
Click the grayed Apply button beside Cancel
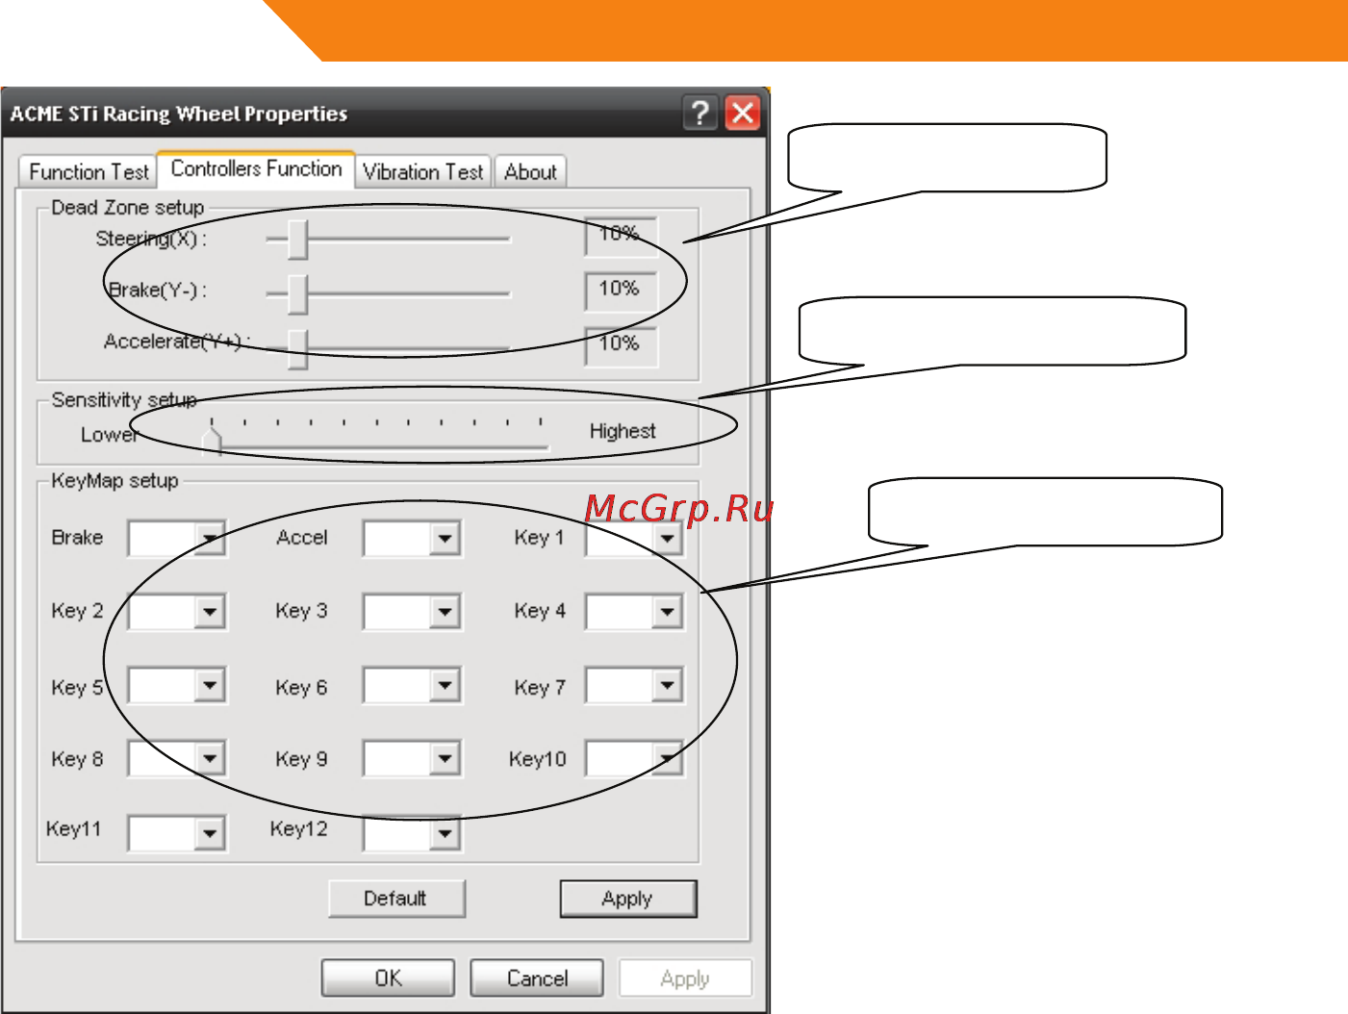[x=685, y=978]
